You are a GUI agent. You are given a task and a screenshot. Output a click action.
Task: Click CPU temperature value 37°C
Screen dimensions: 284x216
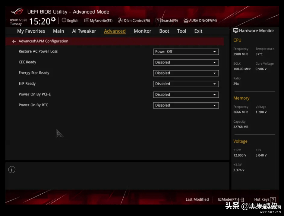click(259, 54)
